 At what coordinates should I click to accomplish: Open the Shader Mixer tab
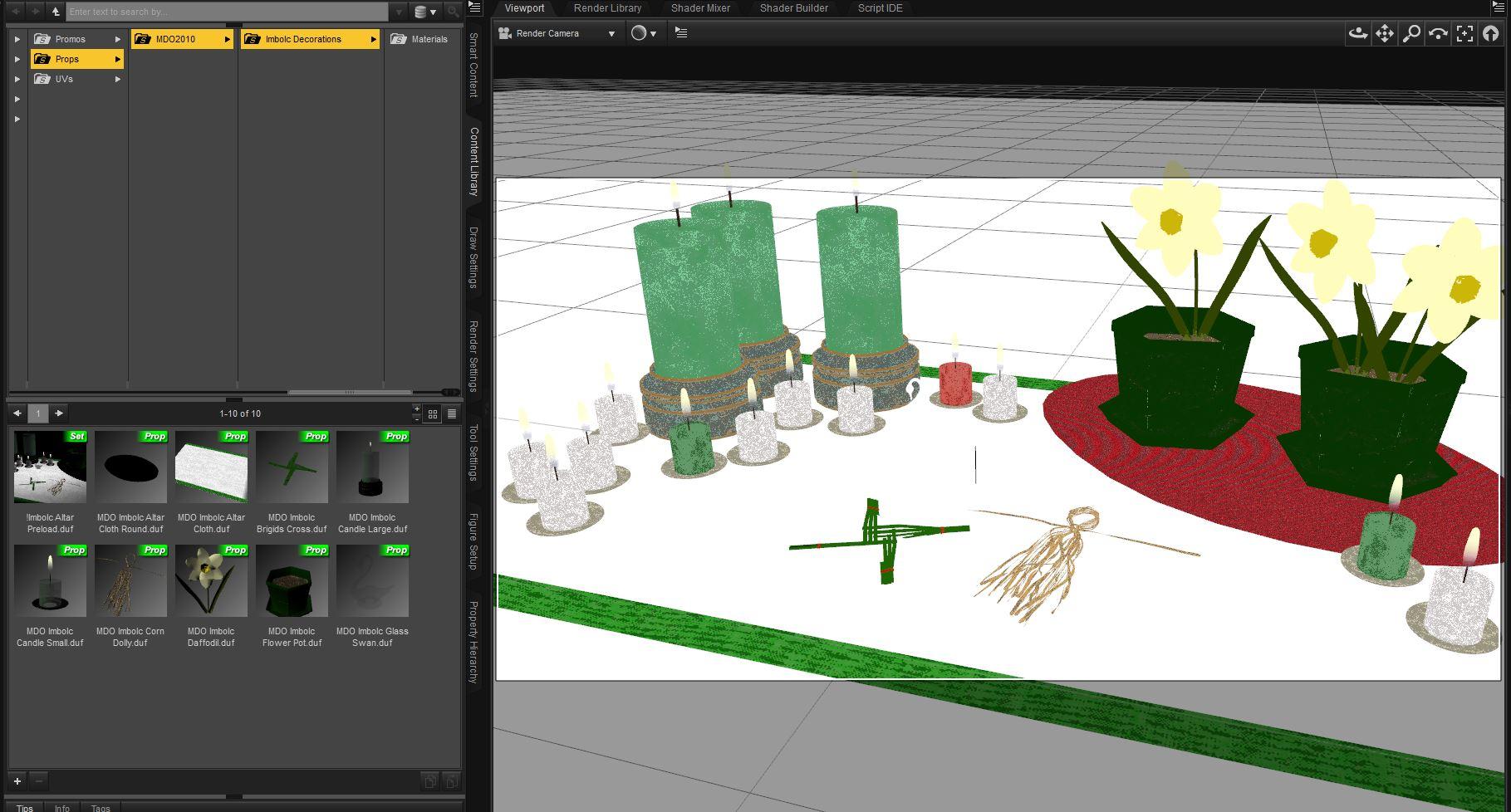700,8
